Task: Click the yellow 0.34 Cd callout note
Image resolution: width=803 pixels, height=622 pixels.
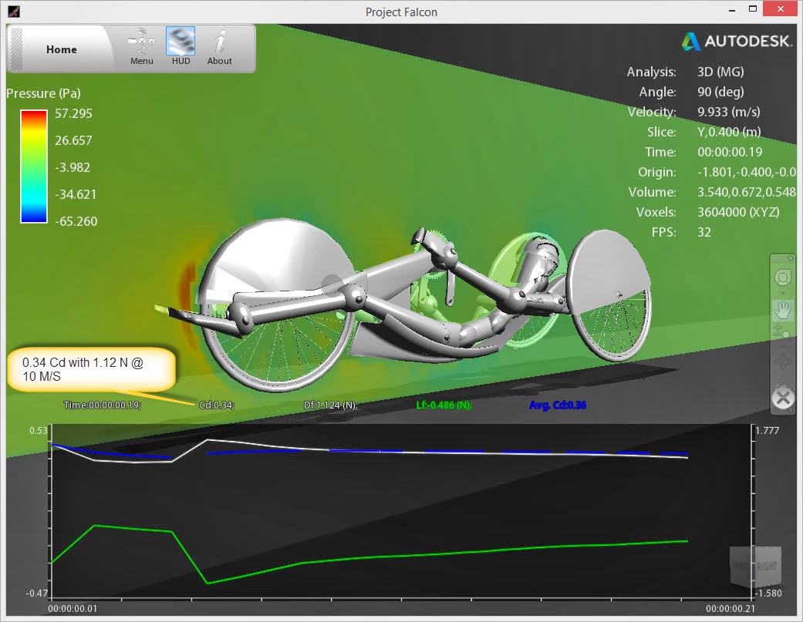Action: (91, 369)
